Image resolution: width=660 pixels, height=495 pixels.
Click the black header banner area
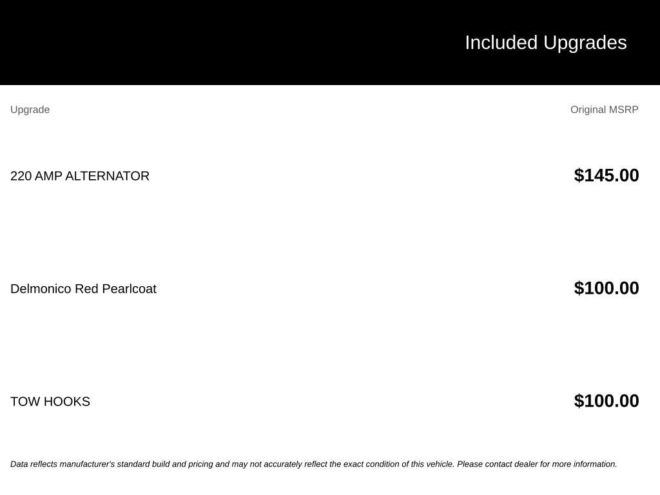click(330, 42)
